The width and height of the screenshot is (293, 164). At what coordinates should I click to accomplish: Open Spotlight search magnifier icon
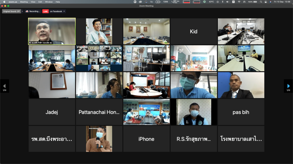[x=261, y=2]
